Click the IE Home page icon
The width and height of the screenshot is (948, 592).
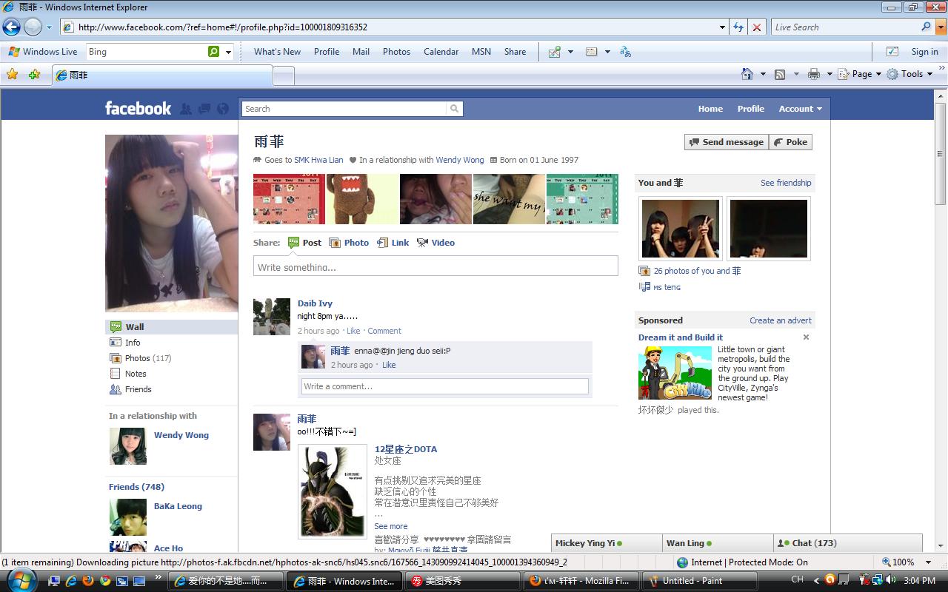click(x=748, y=74)
